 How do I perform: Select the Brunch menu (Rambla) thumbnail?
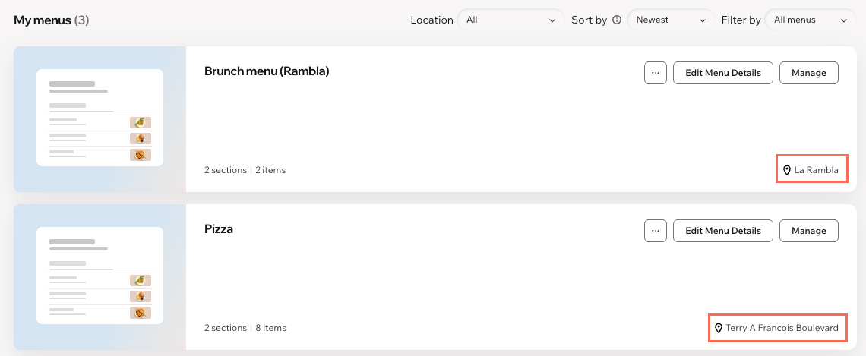pyautogui.click(x=100, y=119)
